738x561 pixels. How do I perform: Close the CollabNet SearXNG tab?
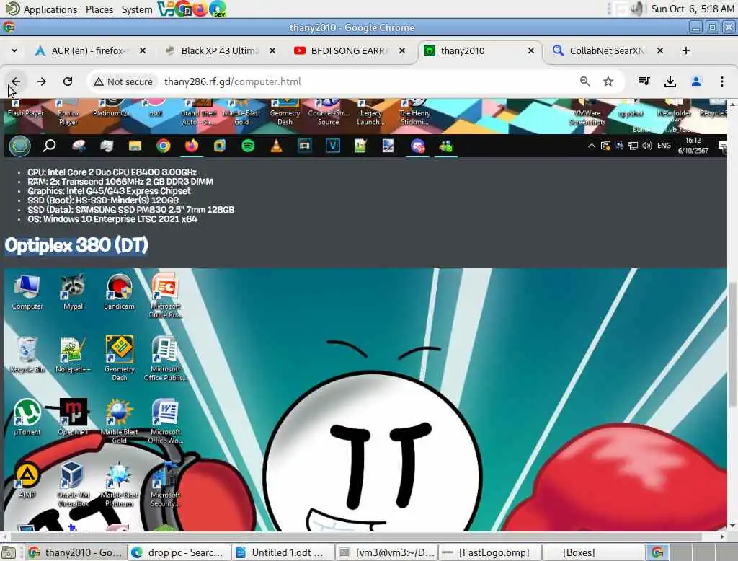[660, 50]
